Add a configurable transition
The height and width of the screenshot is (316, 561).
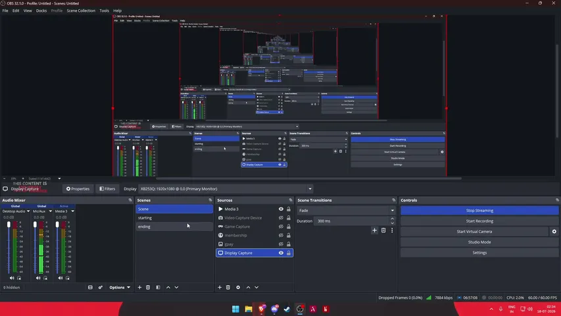coord(374,230)
